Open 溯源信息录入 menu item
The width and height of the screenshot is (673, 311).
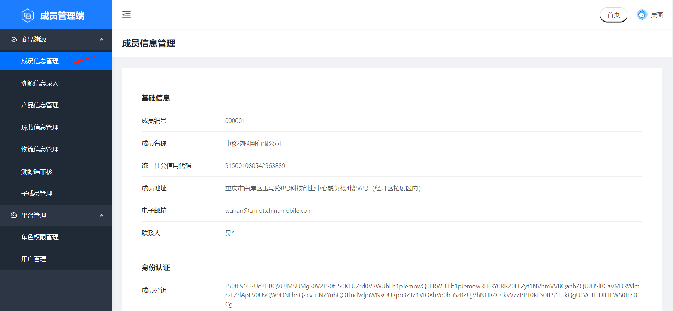(x=40, y=83)
